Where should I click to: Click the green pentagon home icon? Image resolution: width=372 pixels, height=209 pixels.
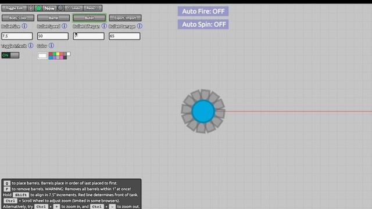point(38,8)
